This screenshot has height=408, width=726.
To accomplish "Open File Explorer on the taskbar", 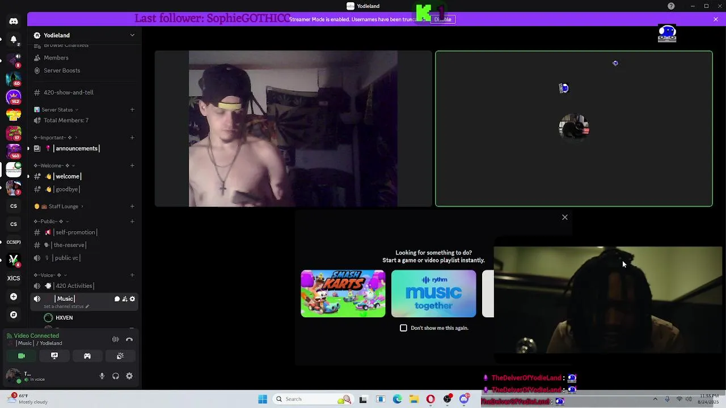I will [x=414, y=399].
